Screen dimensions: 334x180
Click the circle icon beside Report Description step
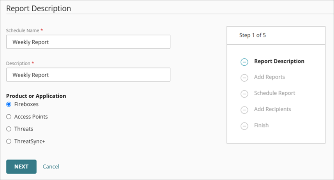244,62
